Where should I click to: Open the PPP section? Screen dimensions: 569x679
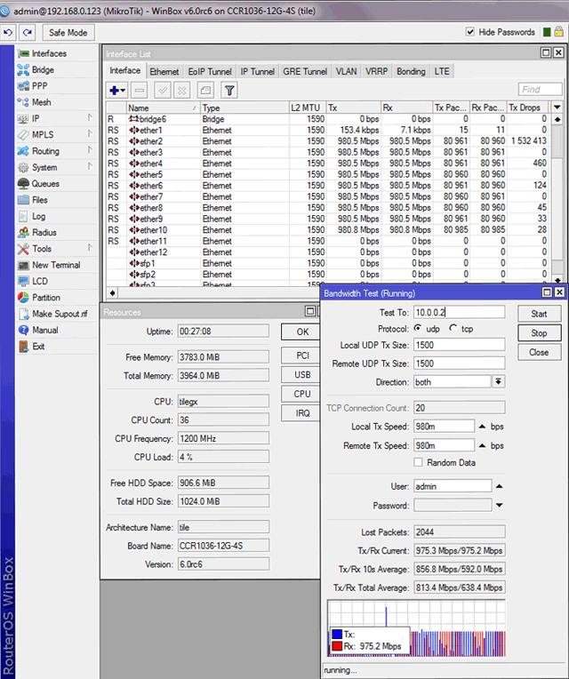point(39,86)
